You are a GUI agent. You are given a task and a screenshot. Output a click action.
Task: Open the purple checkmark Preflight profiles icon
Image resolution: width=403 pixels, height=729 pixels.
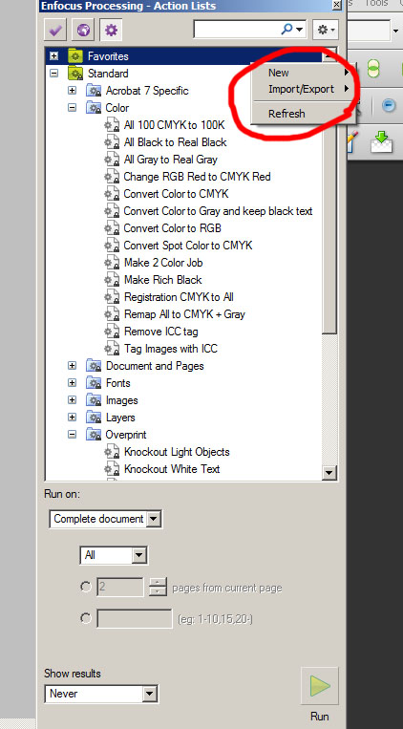(x=55, y=31)
